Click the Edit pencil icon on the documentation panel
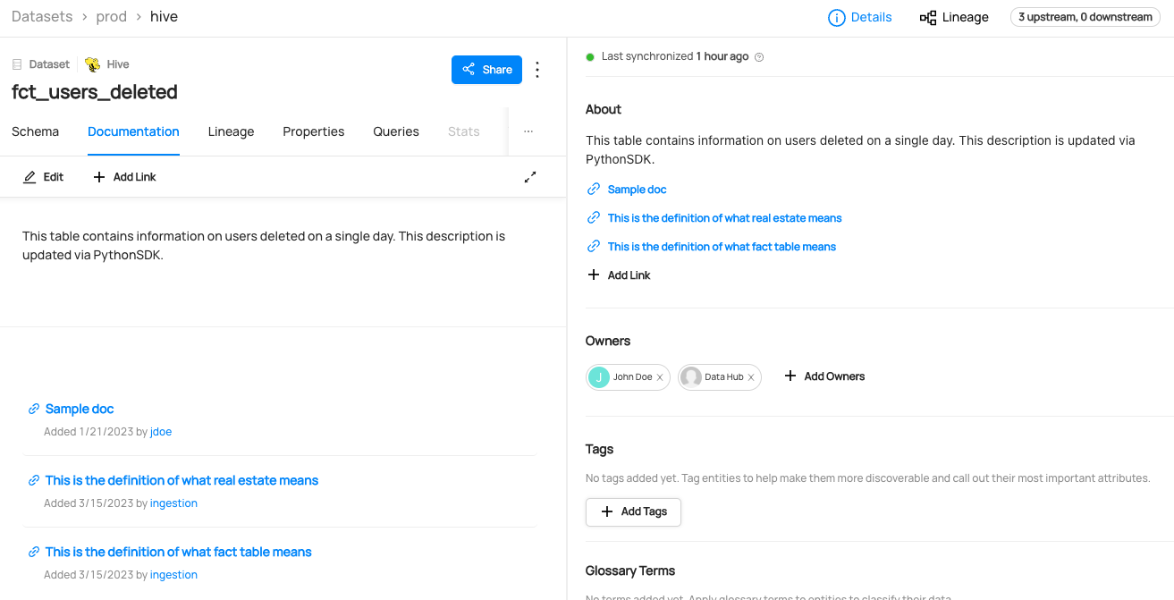The image size is (1174, 600). (x=30, y=176)
